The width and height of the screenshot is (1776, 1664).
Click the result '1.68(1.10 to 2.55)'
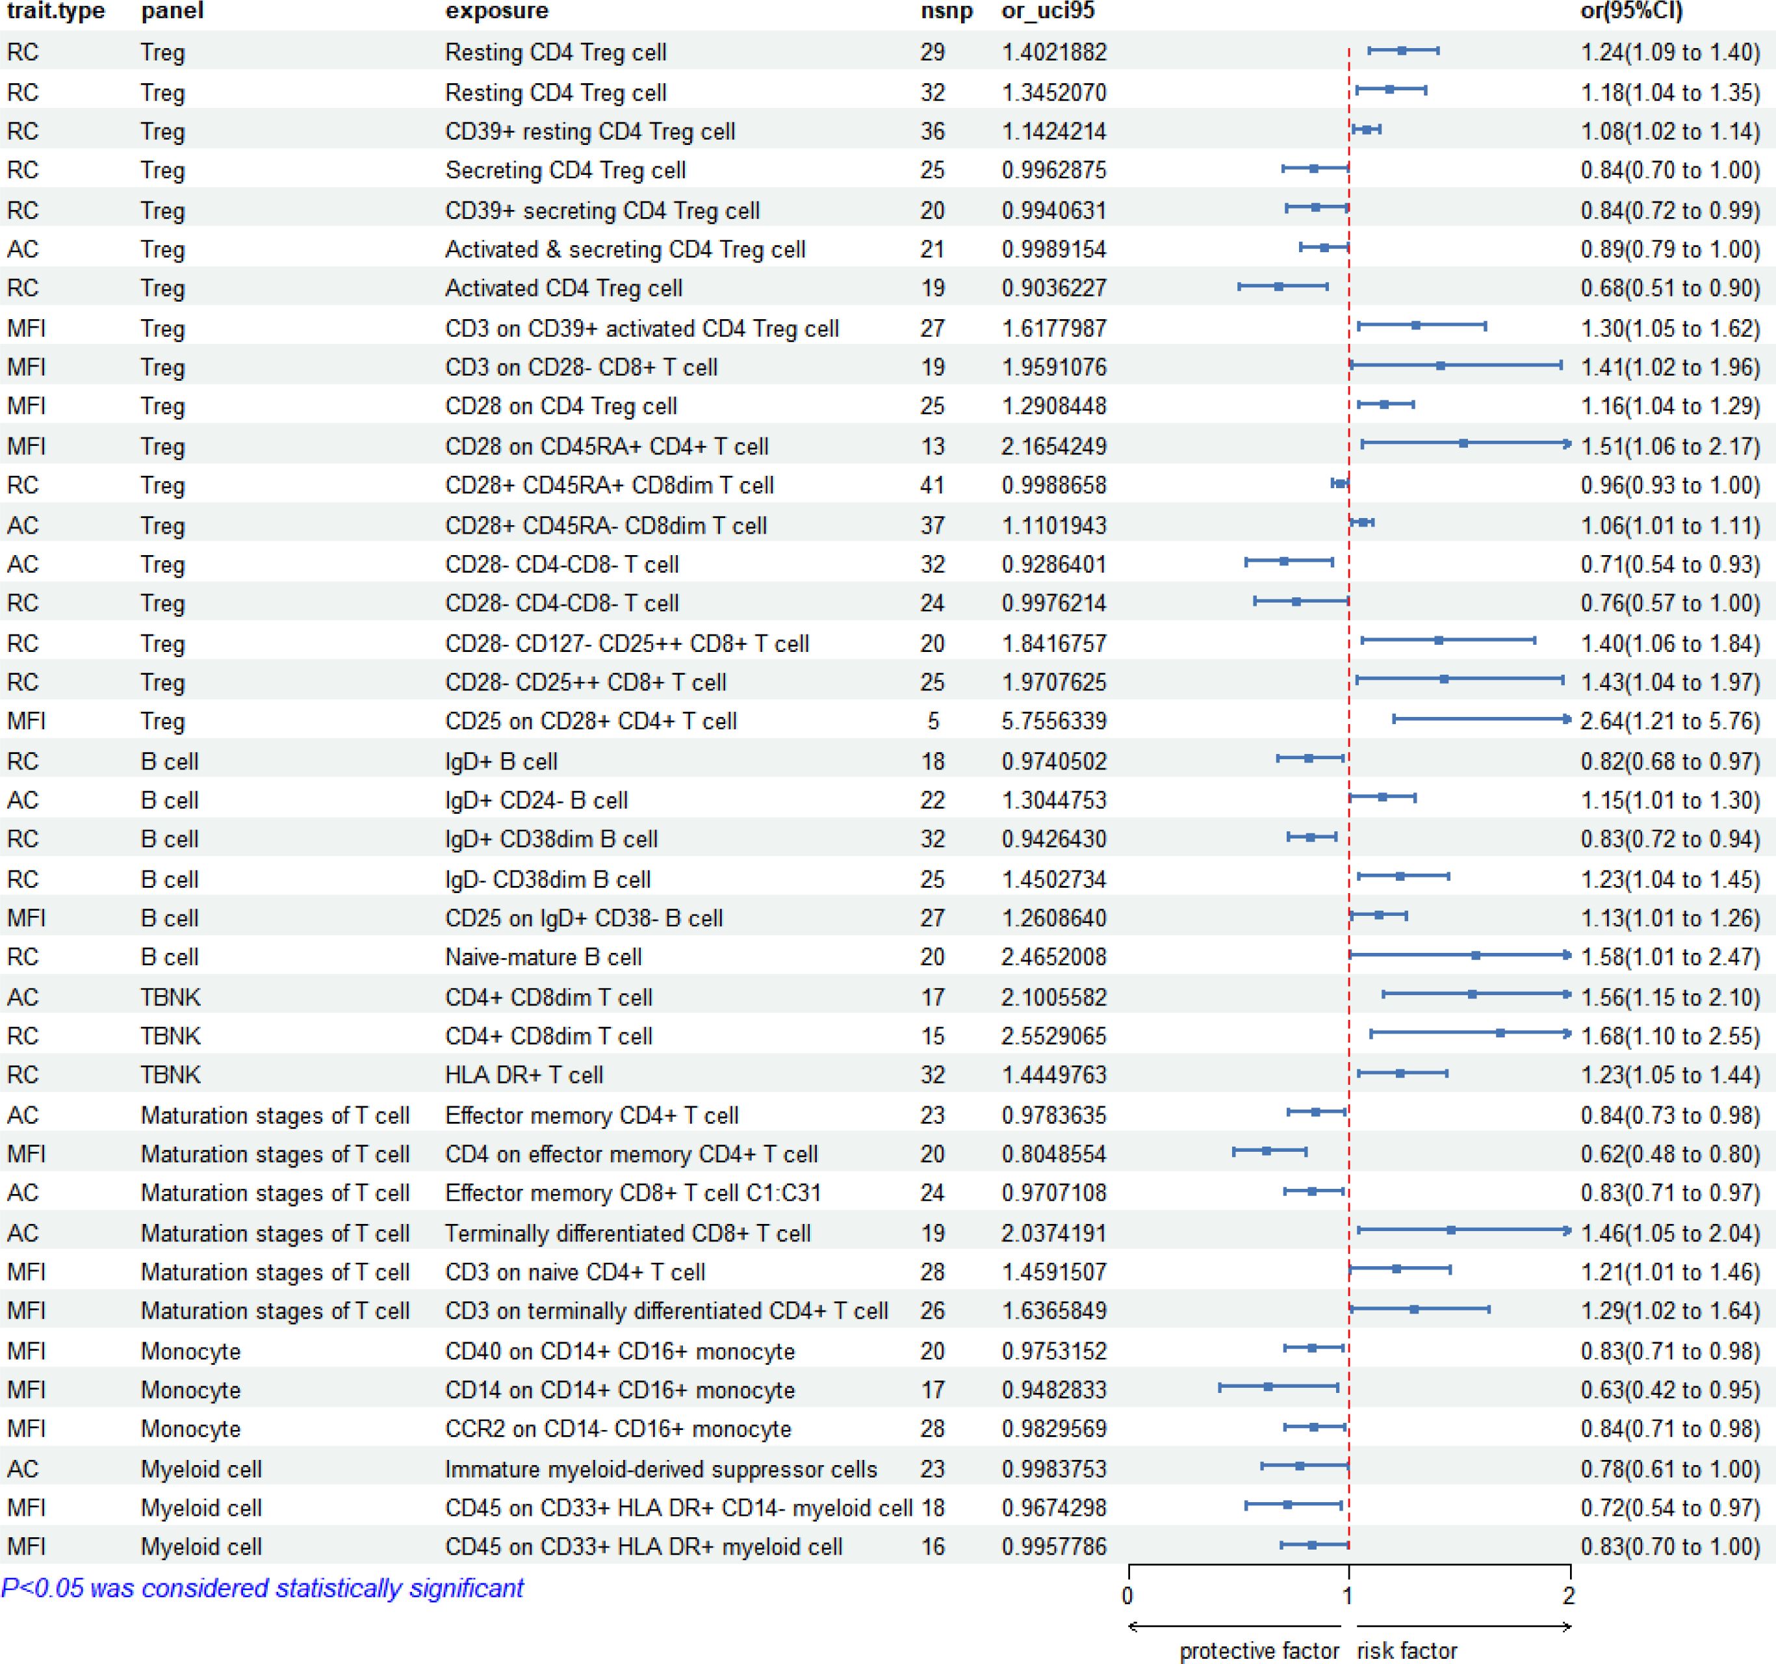(x=1671, y=1035)
